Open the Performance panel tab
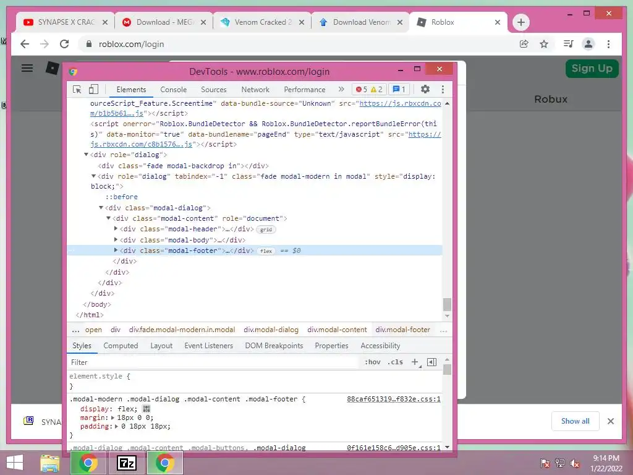The image size is (633, 475). point(304,90)
